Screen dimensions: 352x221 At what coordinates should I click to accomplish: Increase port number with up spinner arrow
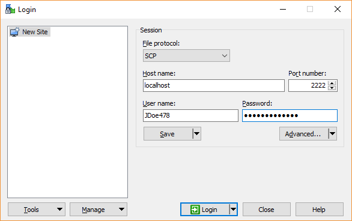point(332,83)
